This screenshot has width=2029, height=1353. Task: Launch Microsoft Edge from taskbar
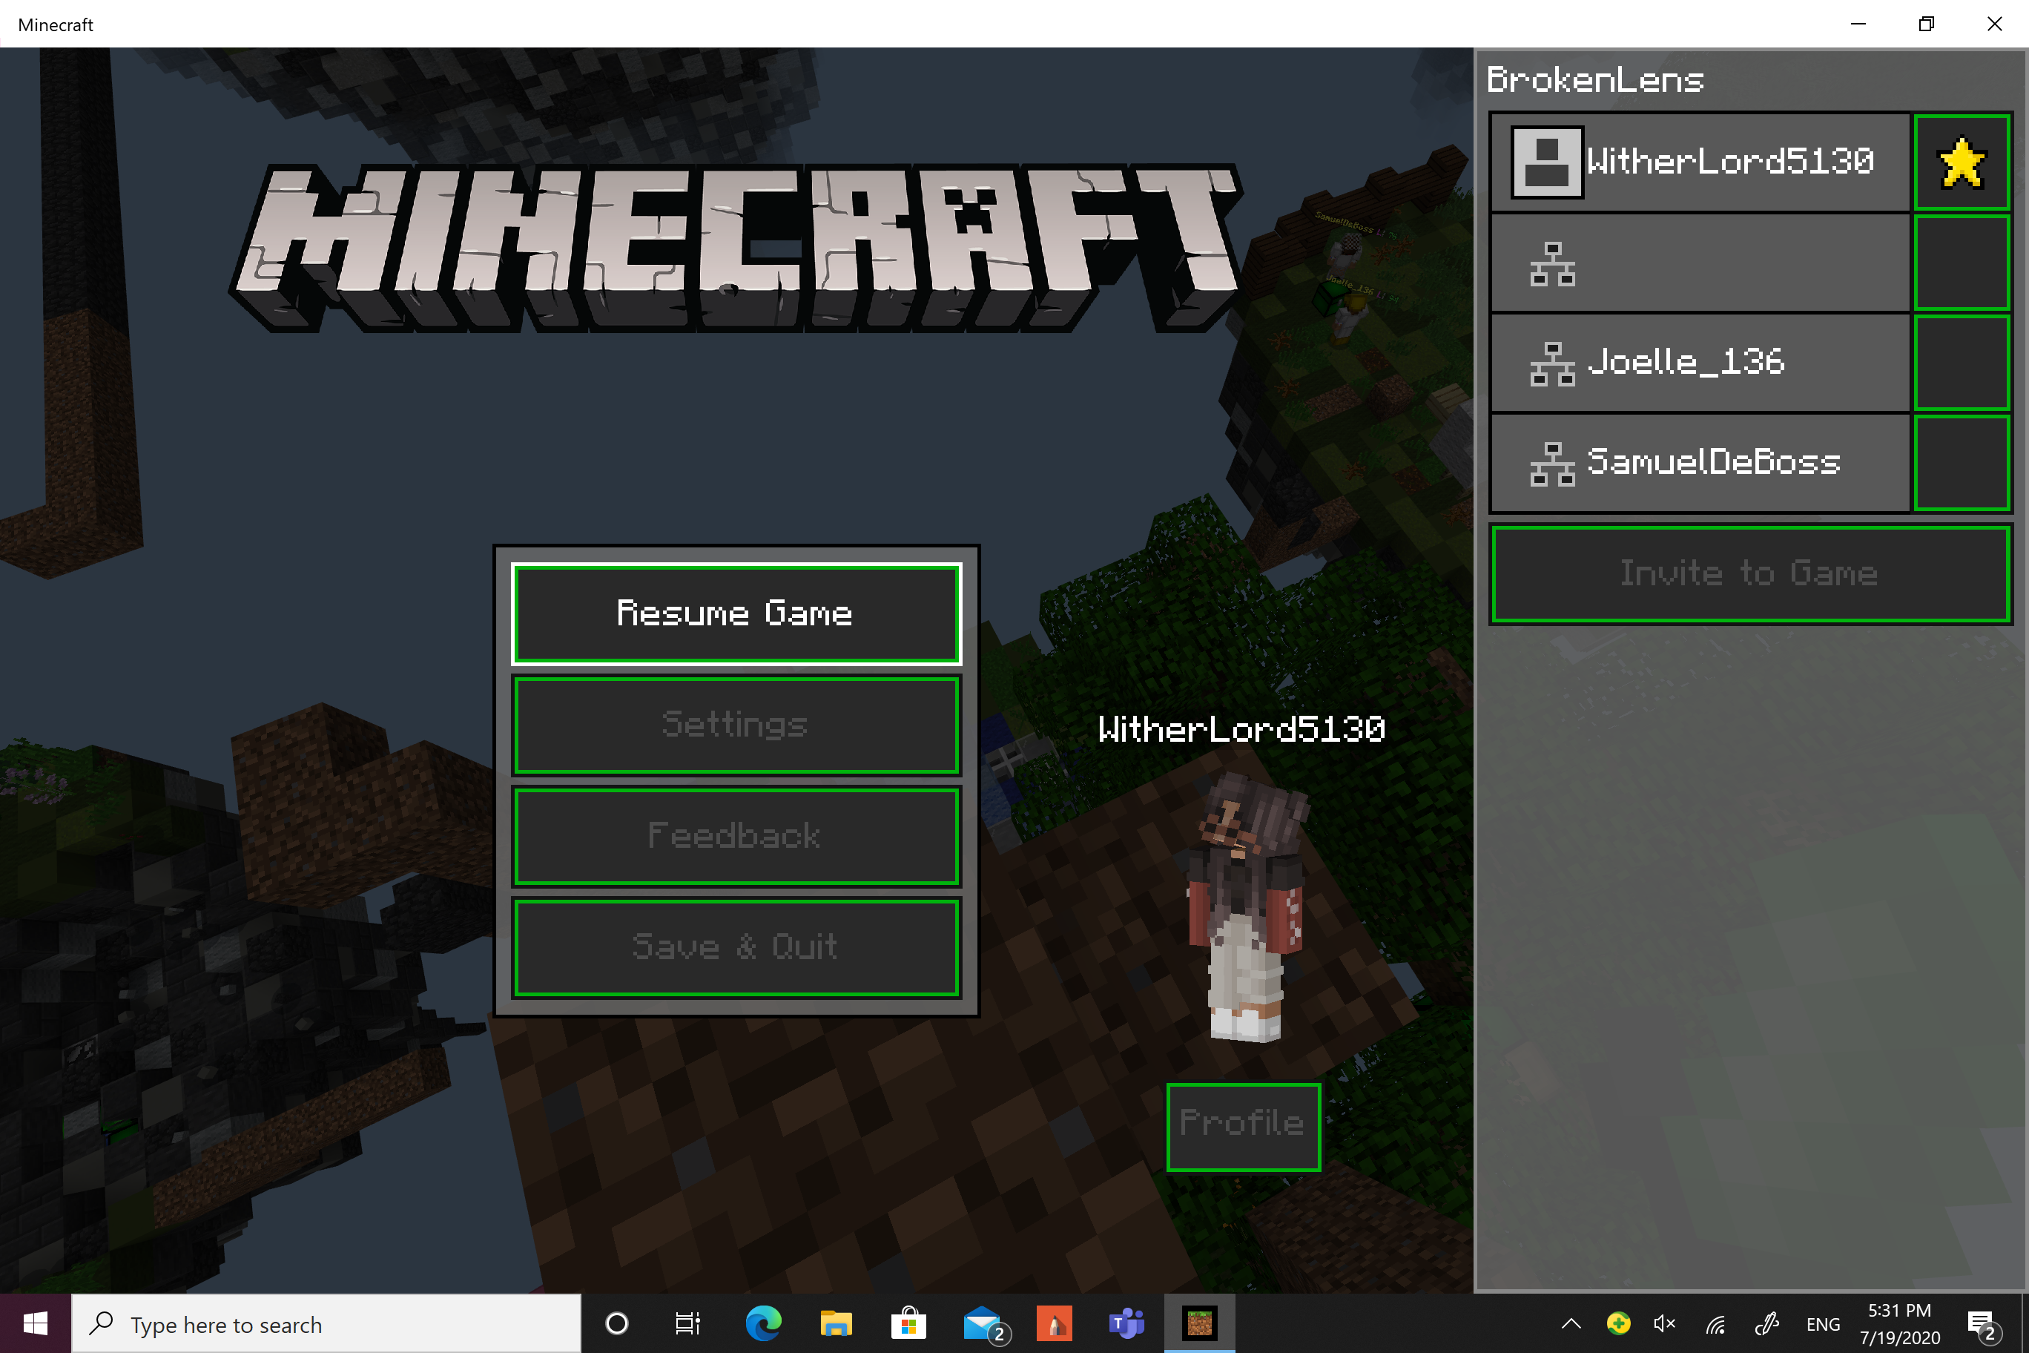pos(763,1323)
